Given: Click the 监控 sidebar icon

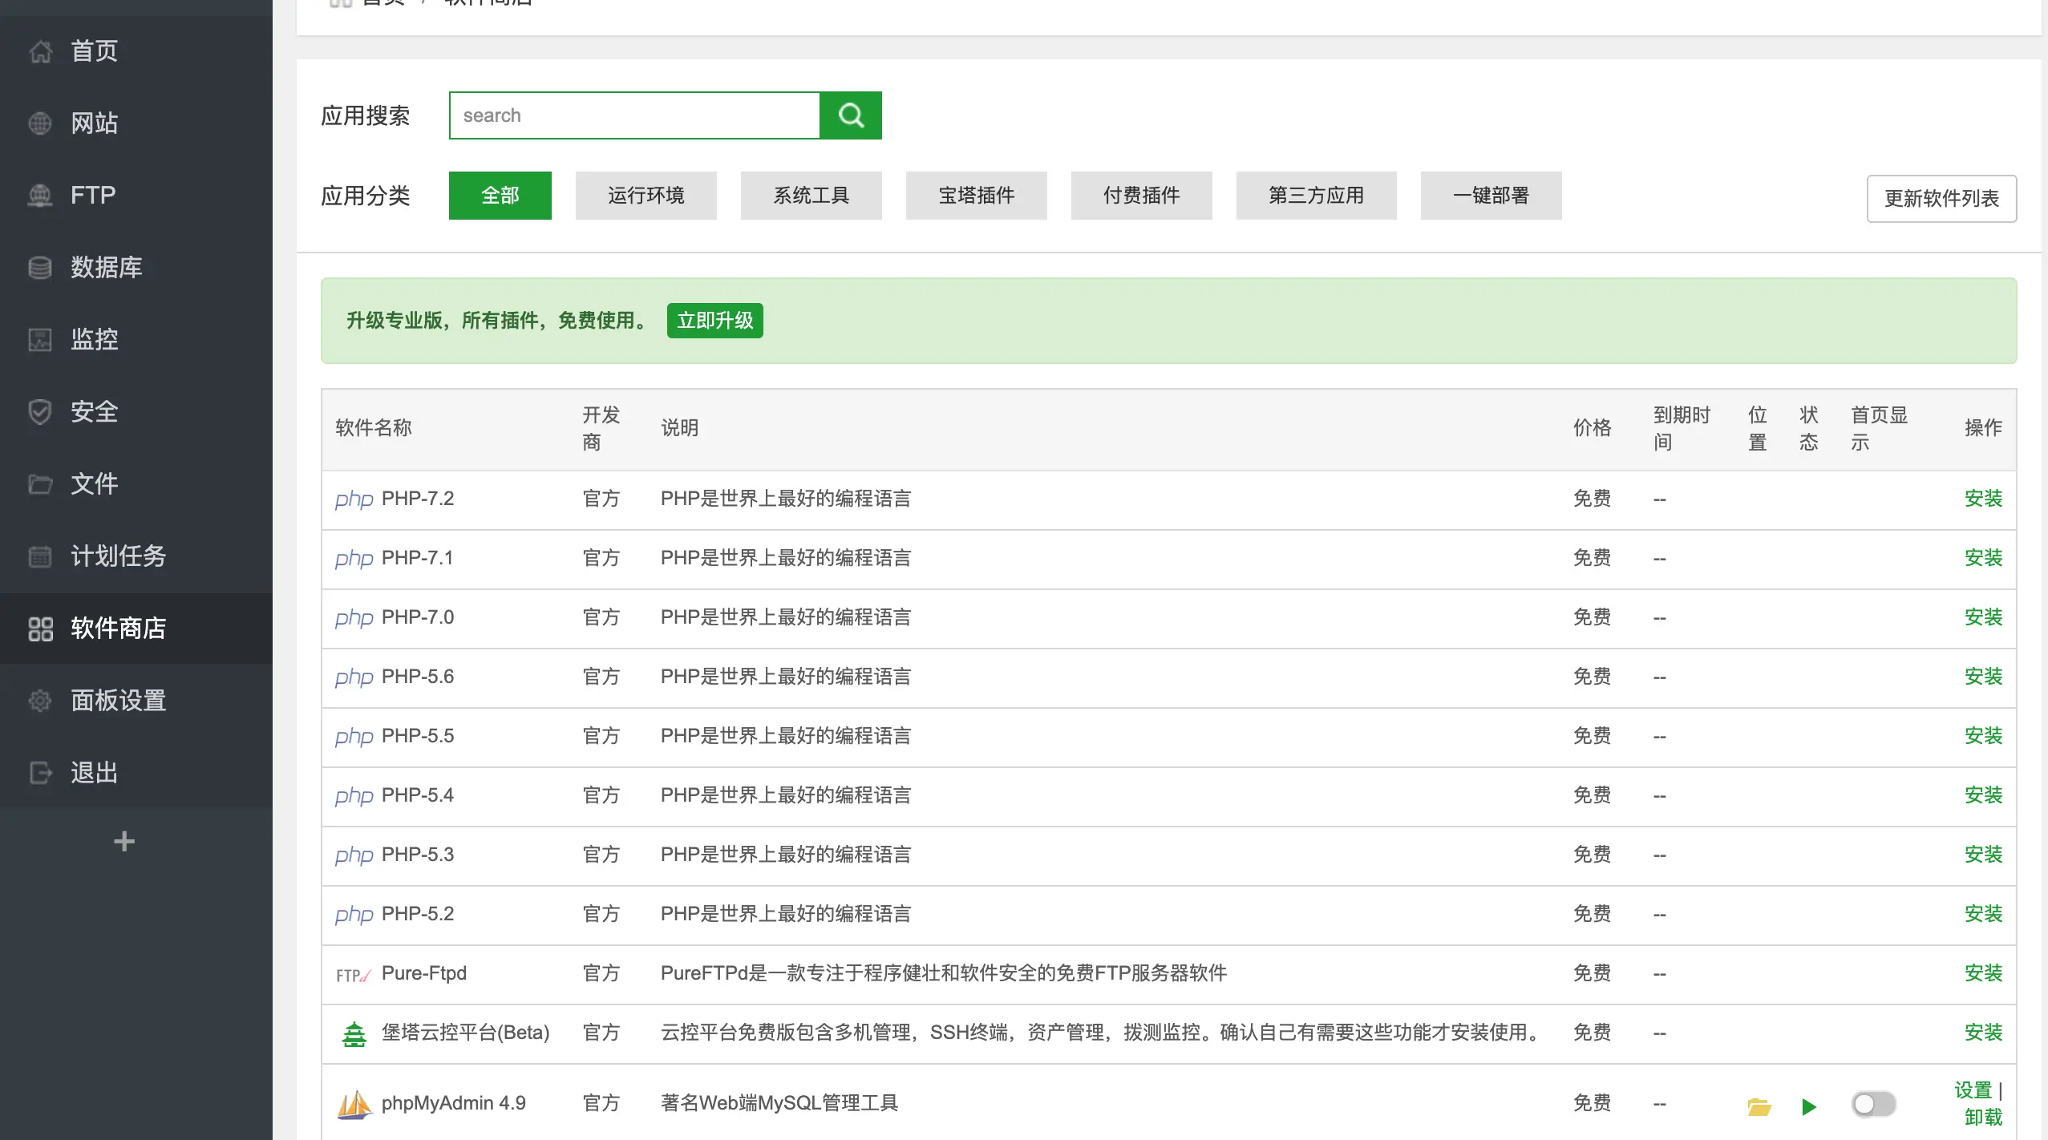Looking at the screenshot, I should (x=41, y=339).
